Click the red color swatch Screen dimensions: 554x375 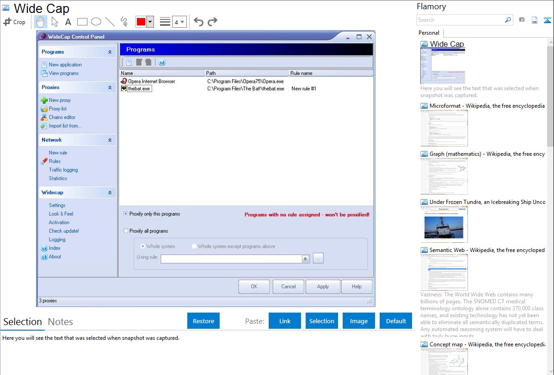click(141, 22)
